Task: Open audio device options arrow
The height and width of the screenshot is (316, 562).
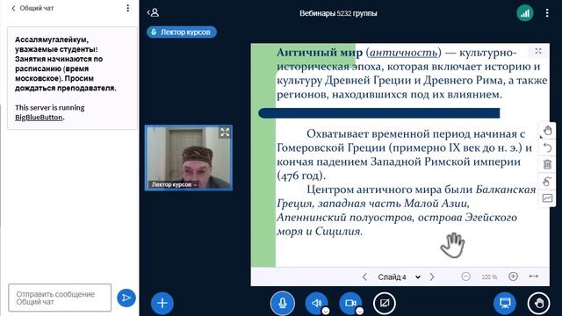Action: point(326,312)
